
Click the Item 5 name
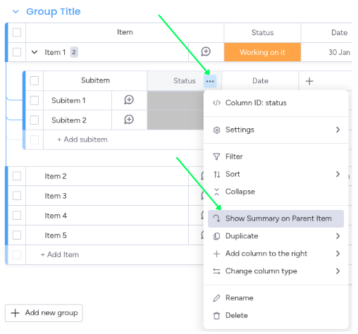(56, 235)
